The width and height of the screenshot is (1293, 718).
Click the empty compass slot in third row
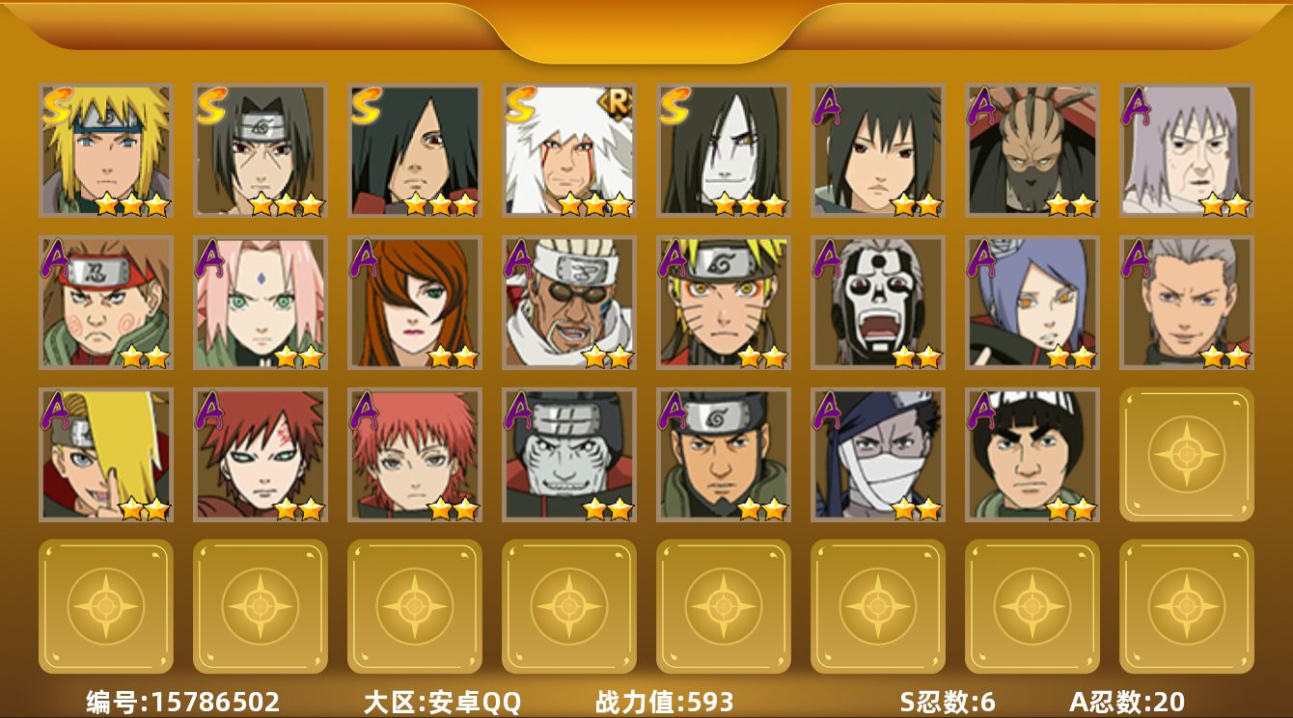coord(1186,455)
